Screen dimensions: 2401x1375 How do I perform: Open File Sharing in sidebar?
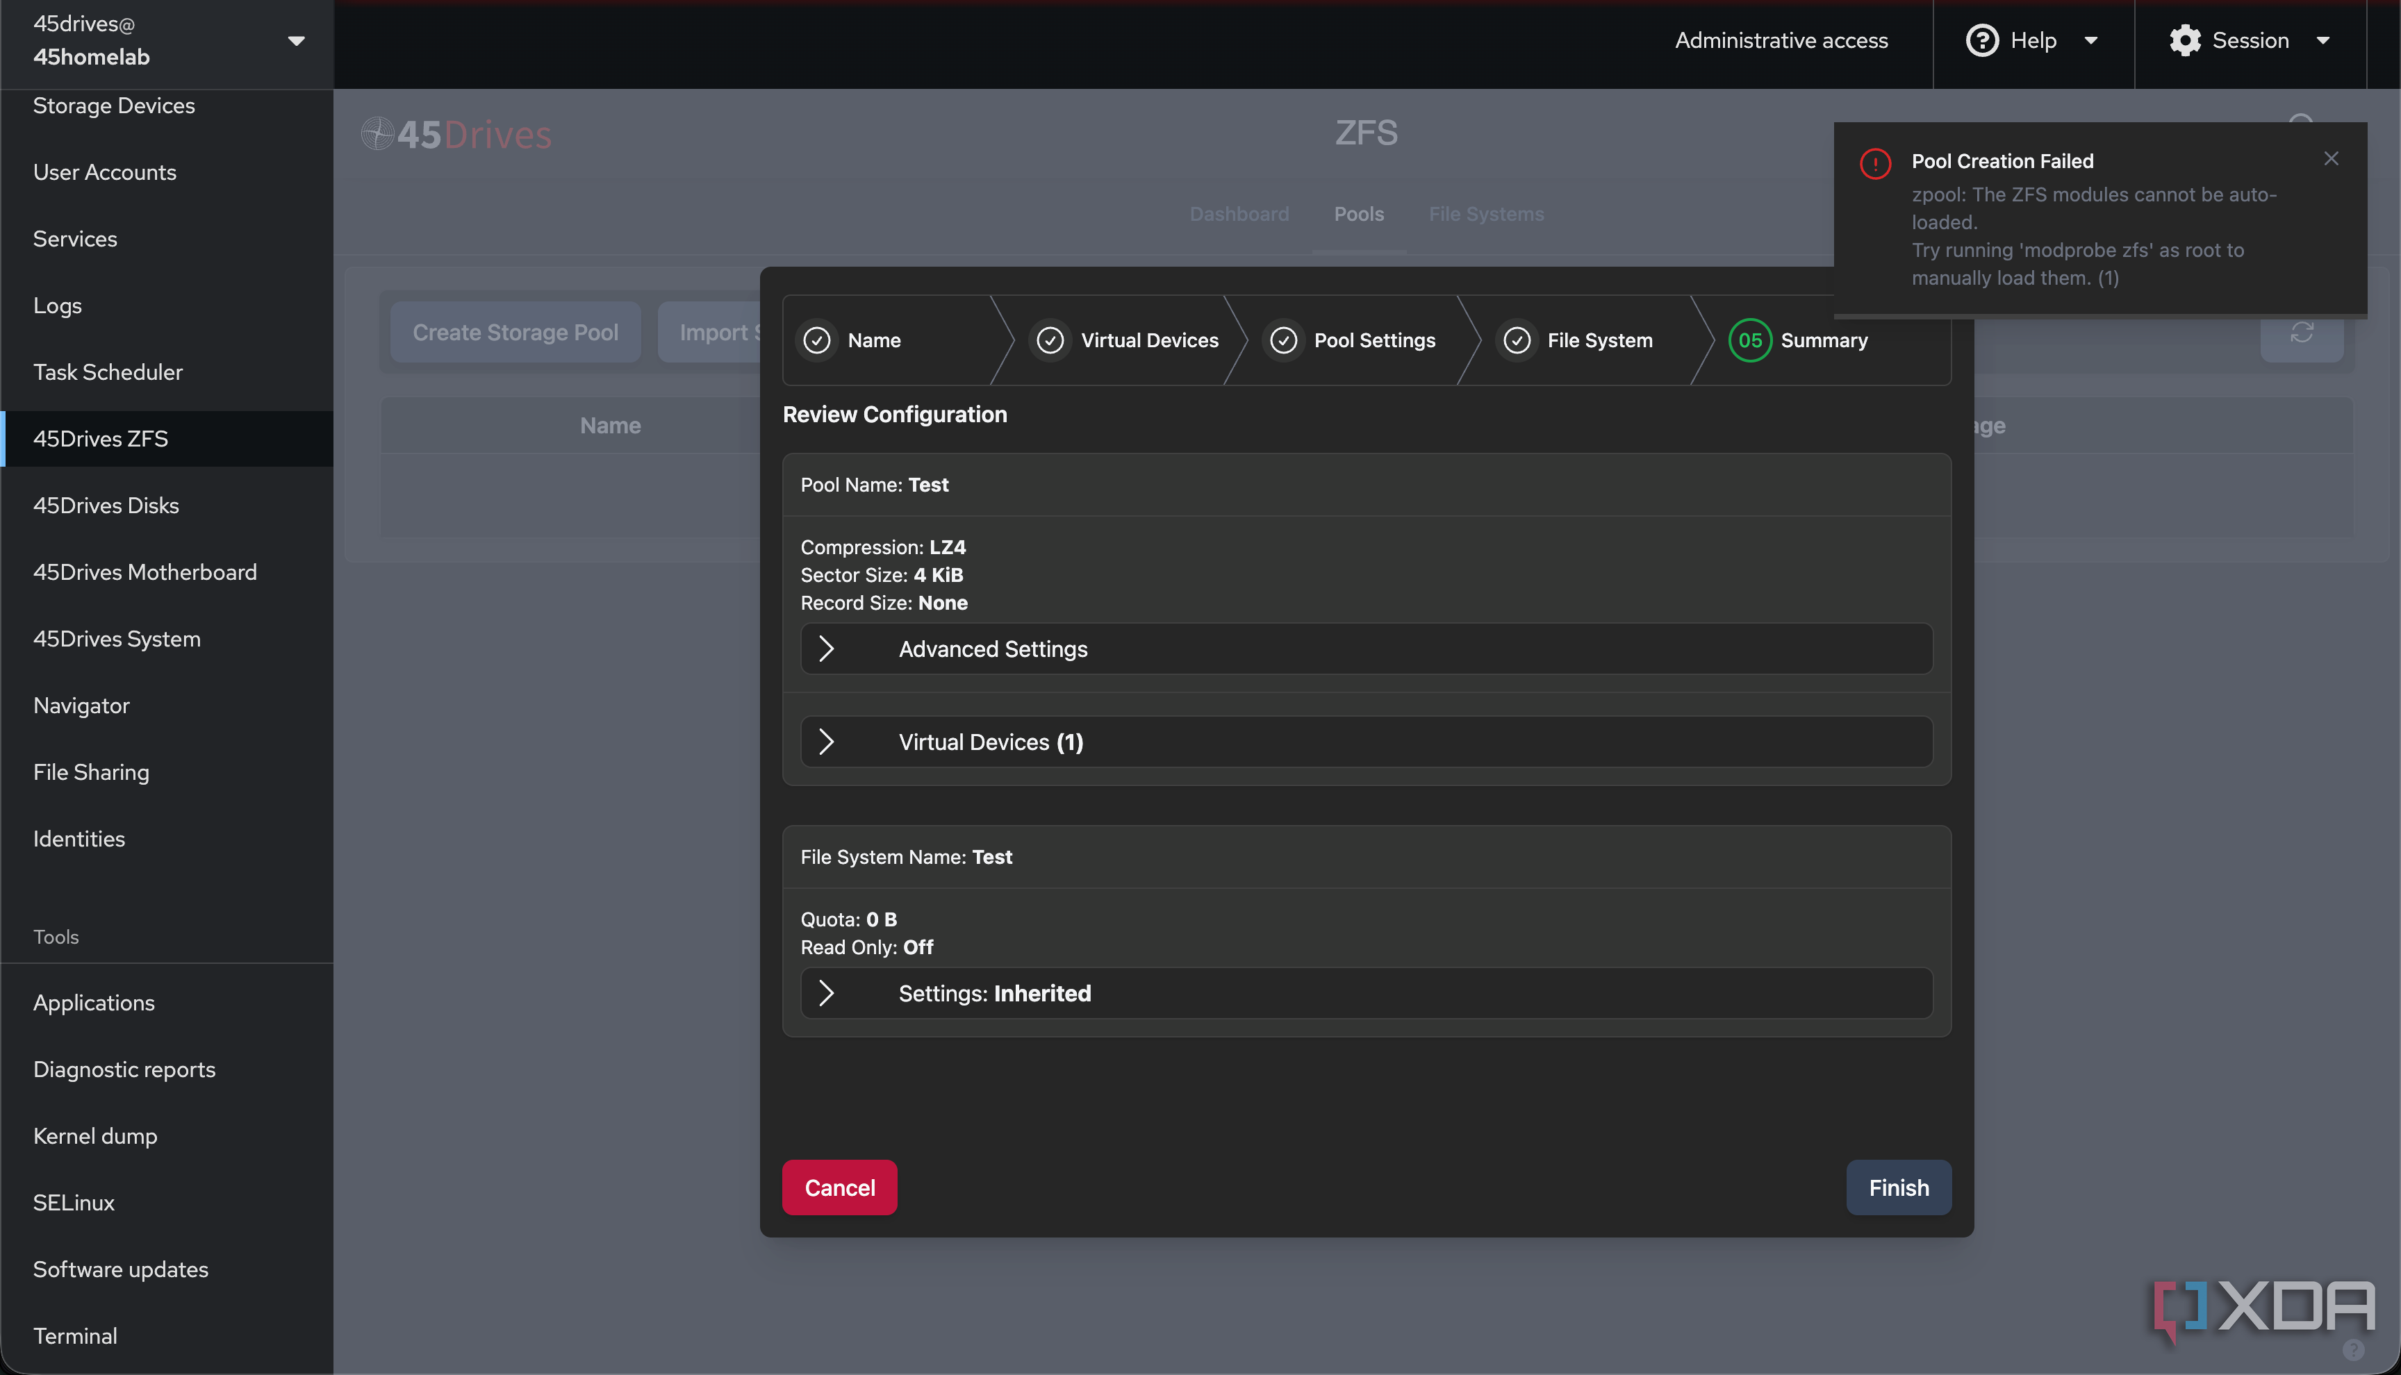(x=167, y=772)
